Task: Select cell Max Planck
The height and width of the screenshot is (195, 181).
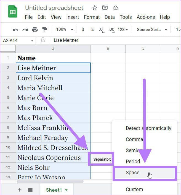Action: 53,118
